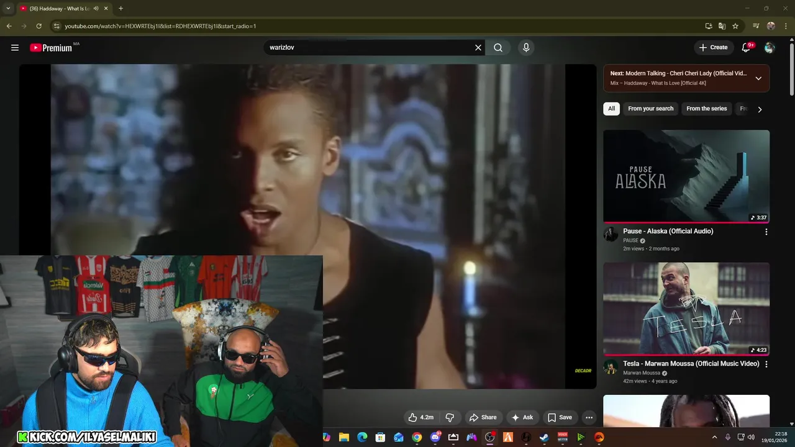The height and width of the screenshot is (447, 795).
Task: Open Google Chrome taskbar icon
Action: [x=417, y=437]
